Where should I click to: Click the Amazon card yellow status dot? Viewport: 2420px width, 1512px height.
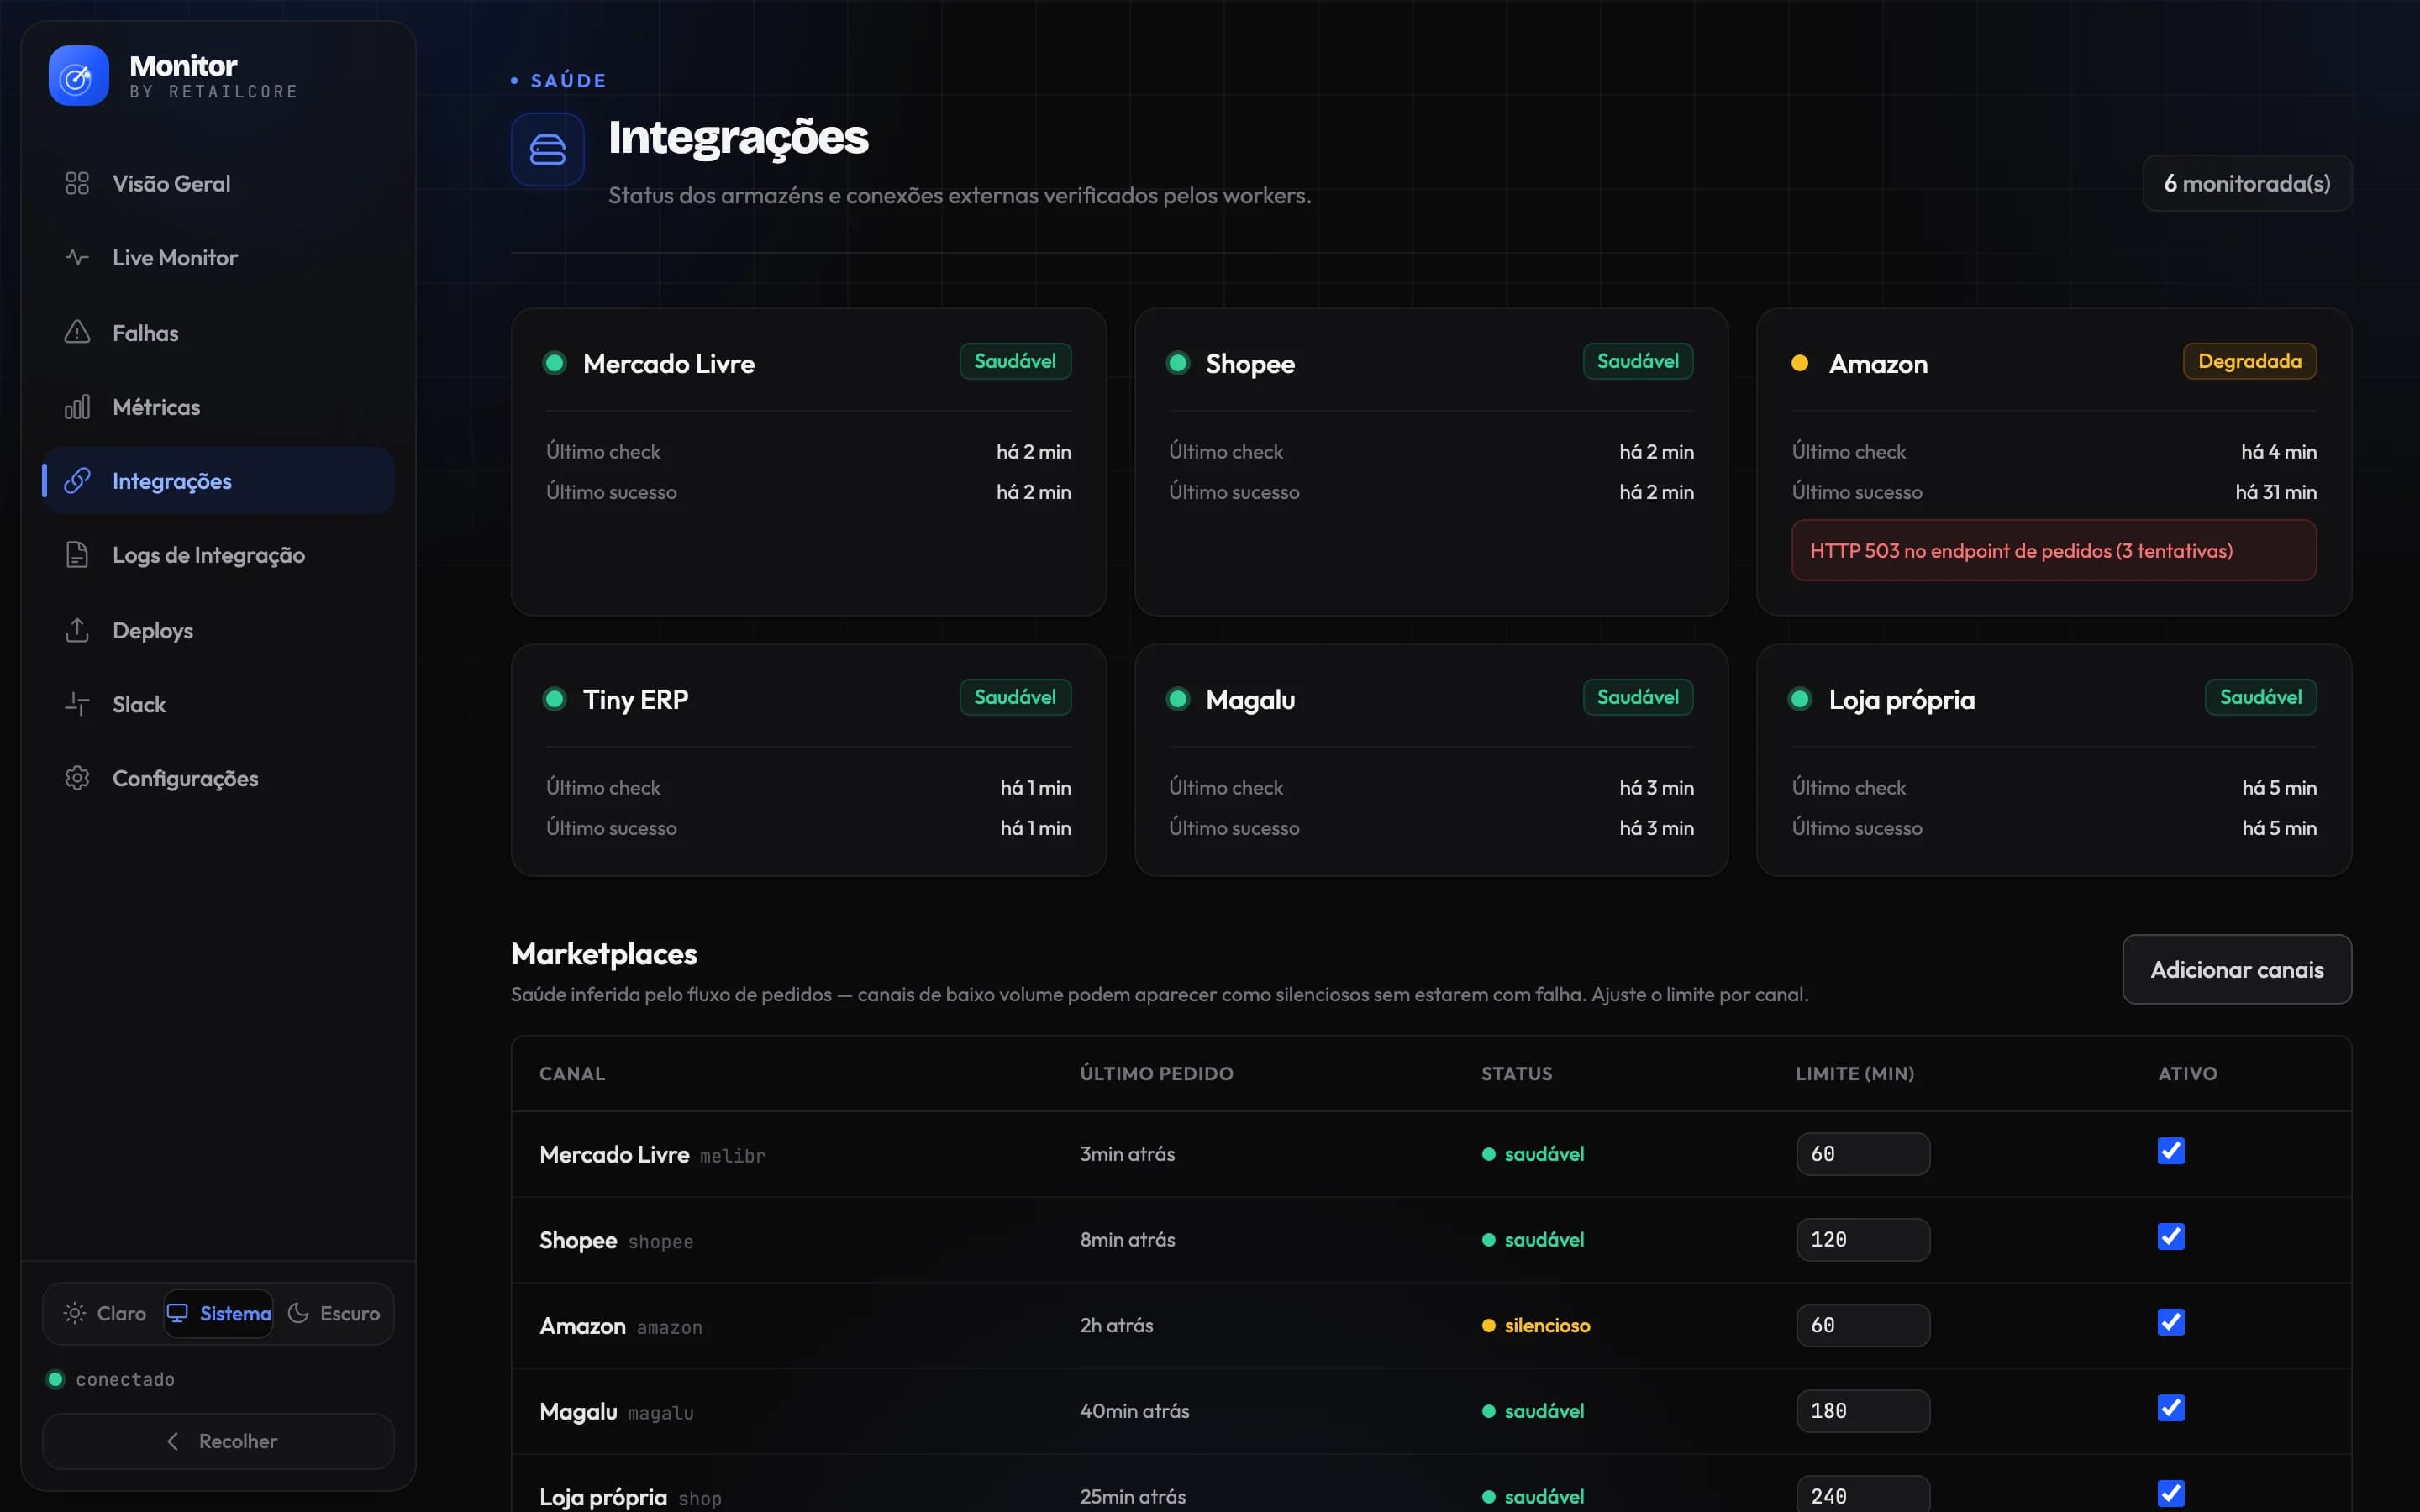[1799, 364]
